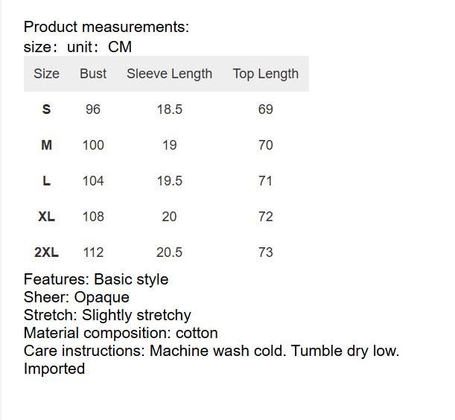Select the 2XL size row label
The image size is (455, 420).
46,252
